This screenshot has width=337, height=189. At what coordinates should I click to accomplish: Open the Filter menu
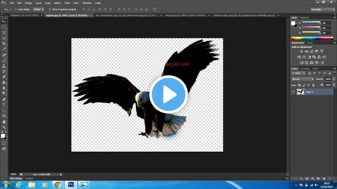click(x=67, y=3)
